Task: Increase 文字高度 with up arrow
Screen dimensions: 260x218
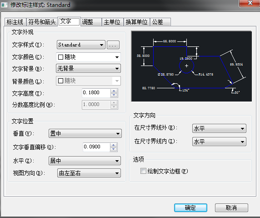Action: pyautogui.click(x=114, y=91)
